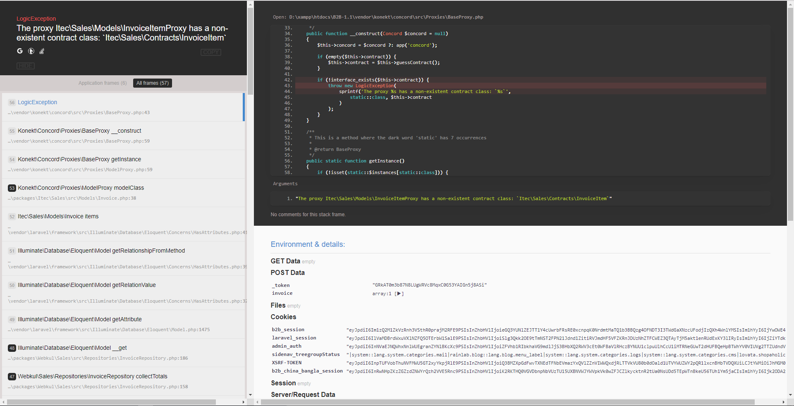Screen dimensions: 794x406
Task: Select frame 51 getRelationshipFromMethod
Action: tap(123, 258)
